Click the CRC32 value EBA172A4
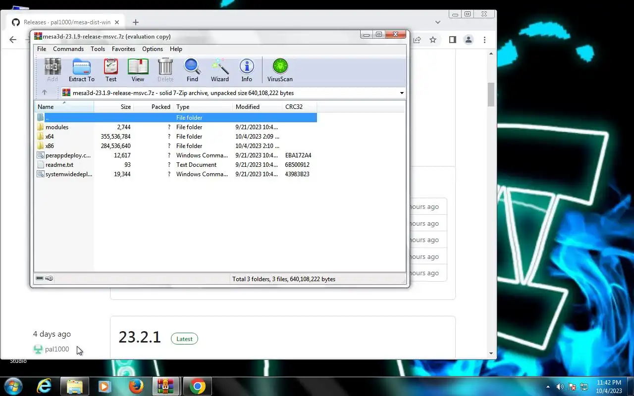 (x=298, y=155)
